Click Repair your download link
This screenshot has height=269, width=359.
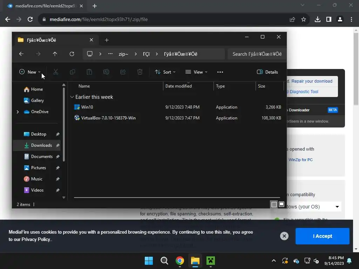click(x=312, y=81)
